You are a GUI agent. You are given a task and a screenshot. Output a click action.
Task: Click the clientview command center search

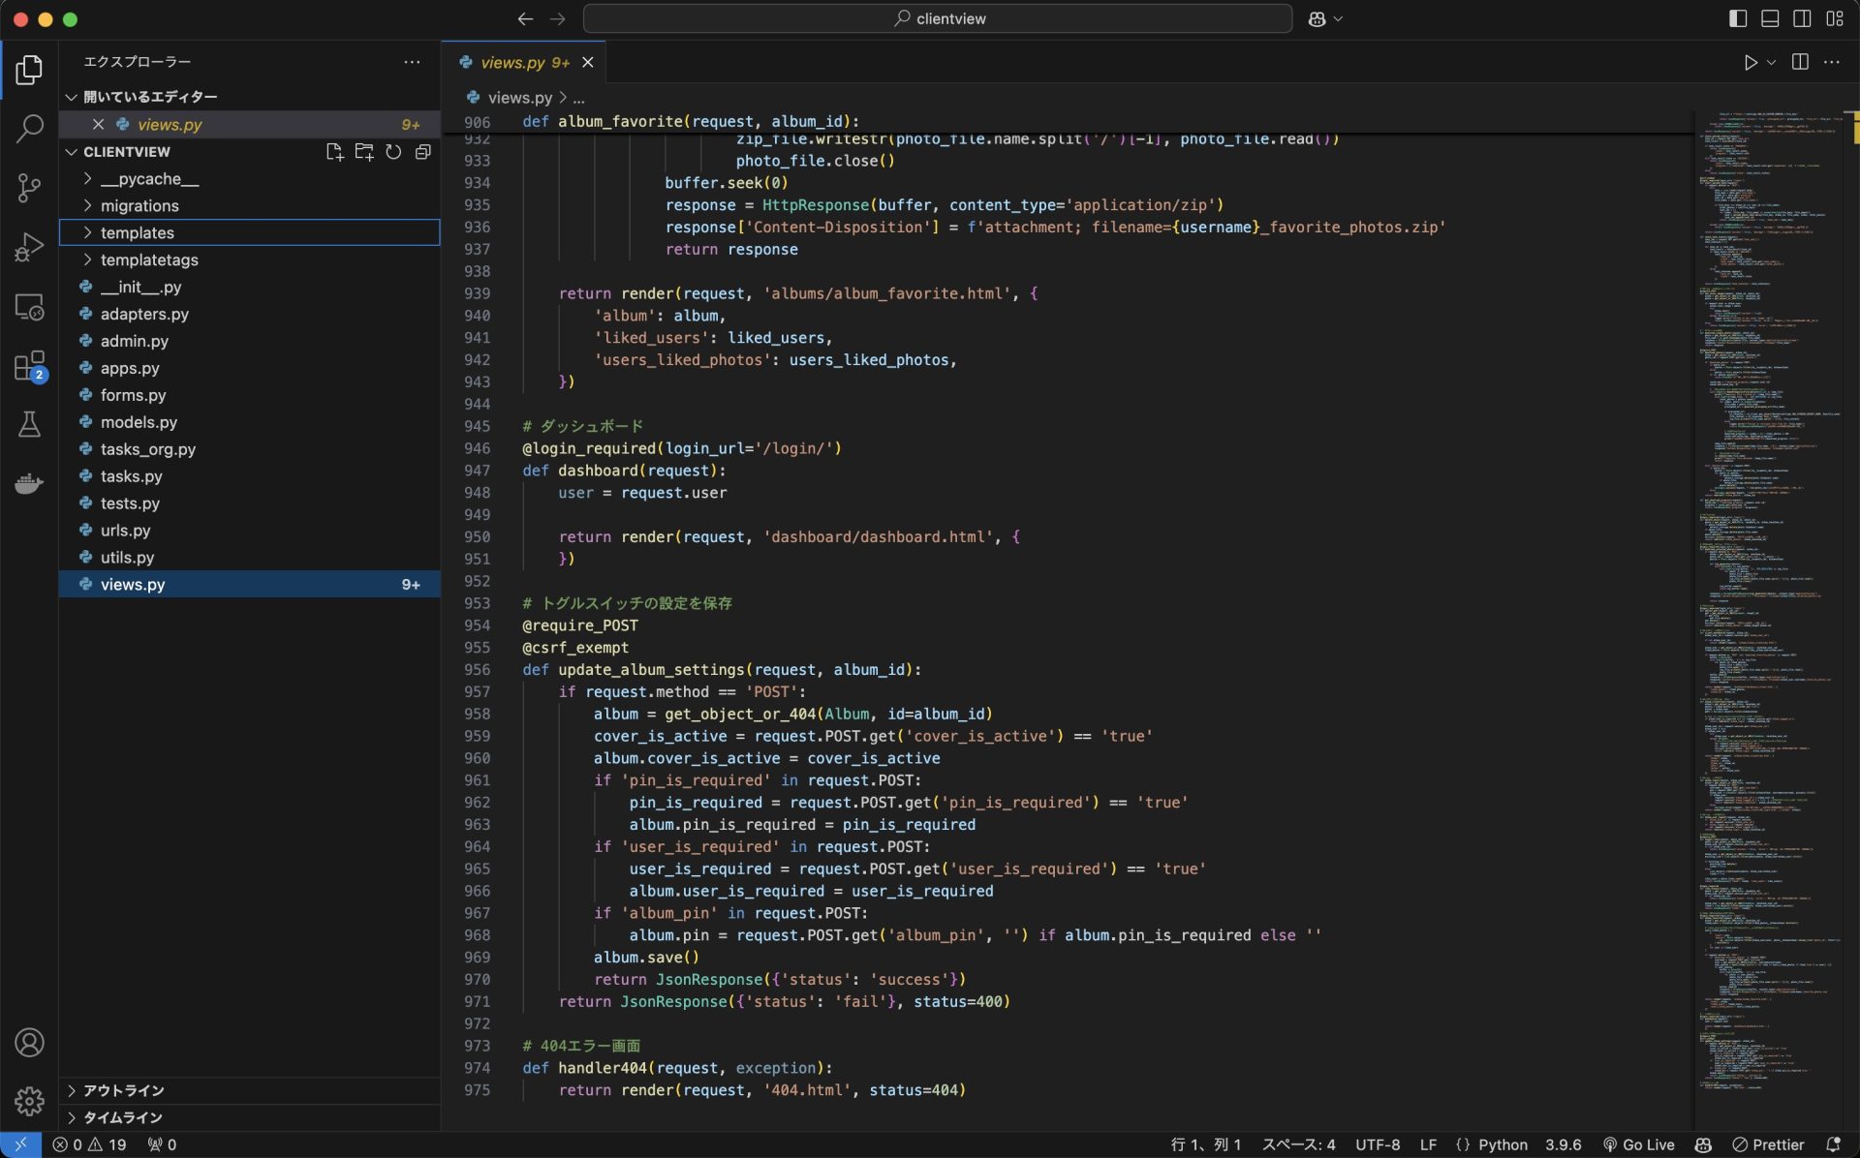click(937, 18)
